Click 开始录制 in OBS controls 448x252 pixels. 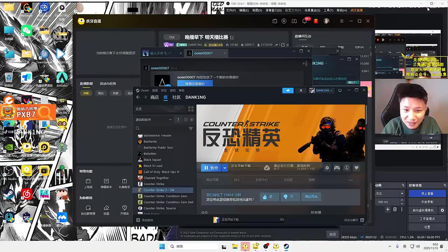coord(427,202)
